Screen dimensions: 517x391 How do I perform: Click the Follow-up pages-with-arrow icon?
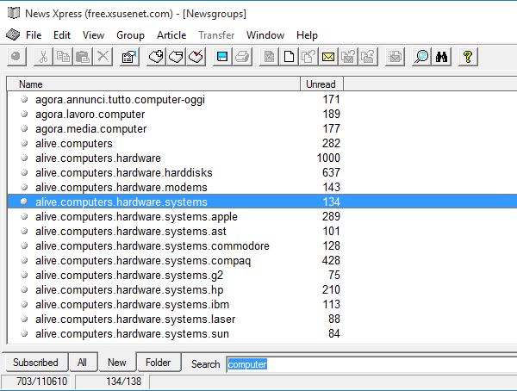(308, 57)
